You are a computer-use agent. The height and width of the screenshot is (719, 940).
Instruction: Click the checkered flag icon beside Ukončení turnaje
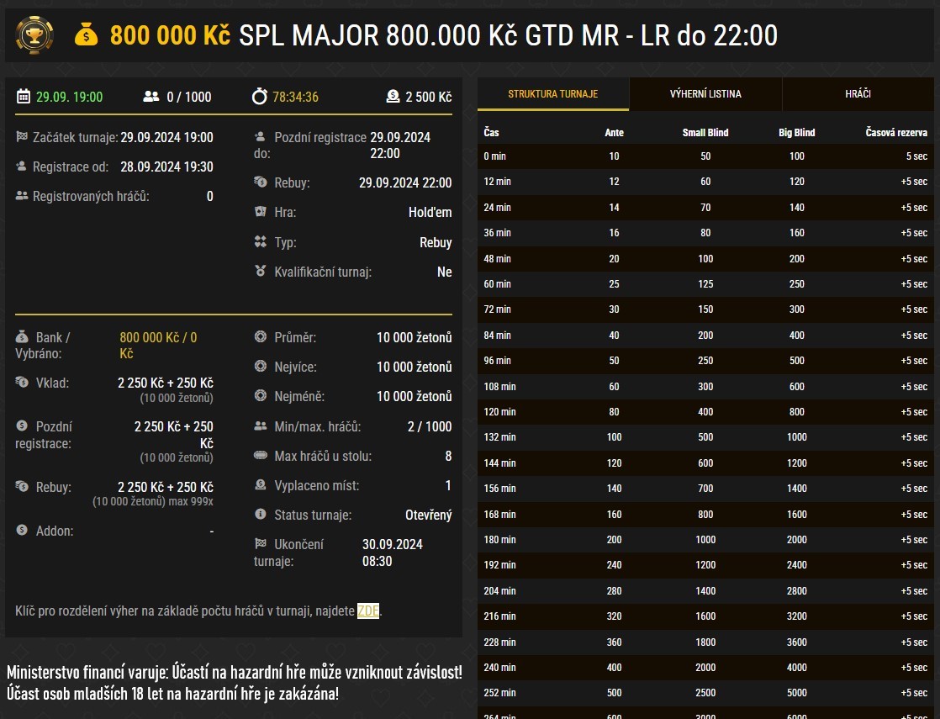click(x=259, y=544)
